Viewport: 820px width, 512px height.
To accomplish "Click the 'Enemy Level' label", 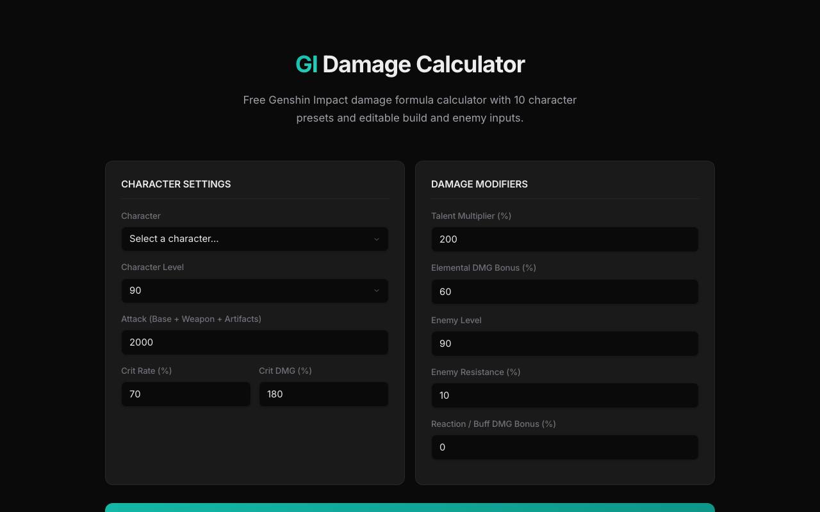I will point(456,320).
